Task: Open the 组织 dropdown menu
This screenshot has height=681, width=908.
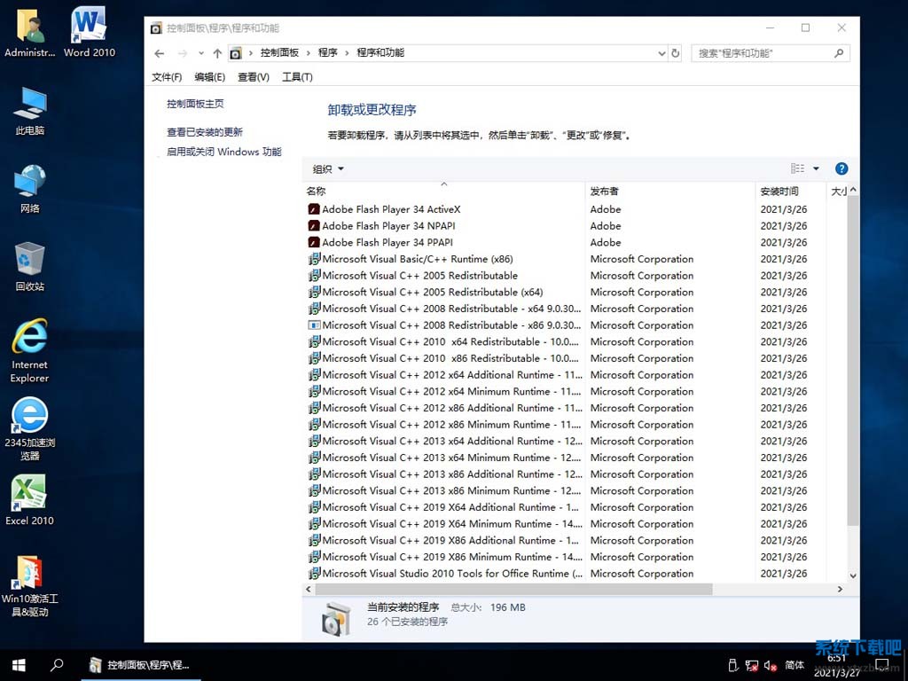Action: [x=326, y=168]
